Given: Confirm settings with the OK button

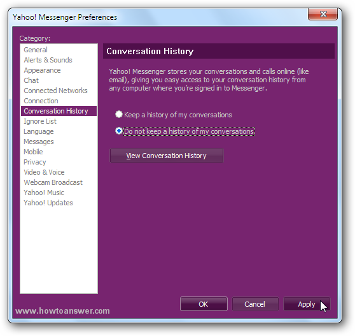Looking at the screenshot, I should [204, 304].
